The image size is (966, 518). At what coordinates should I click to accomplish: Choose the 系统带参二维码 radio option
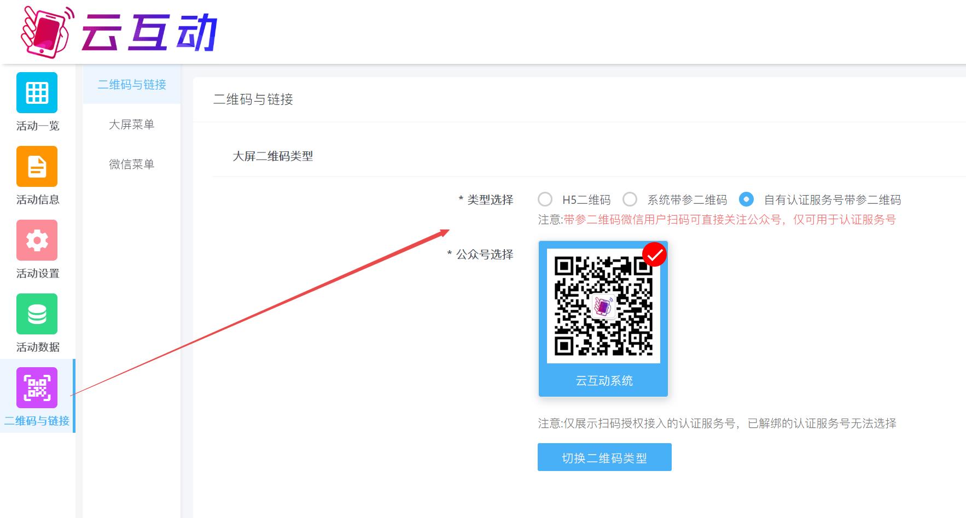(630, 199)
